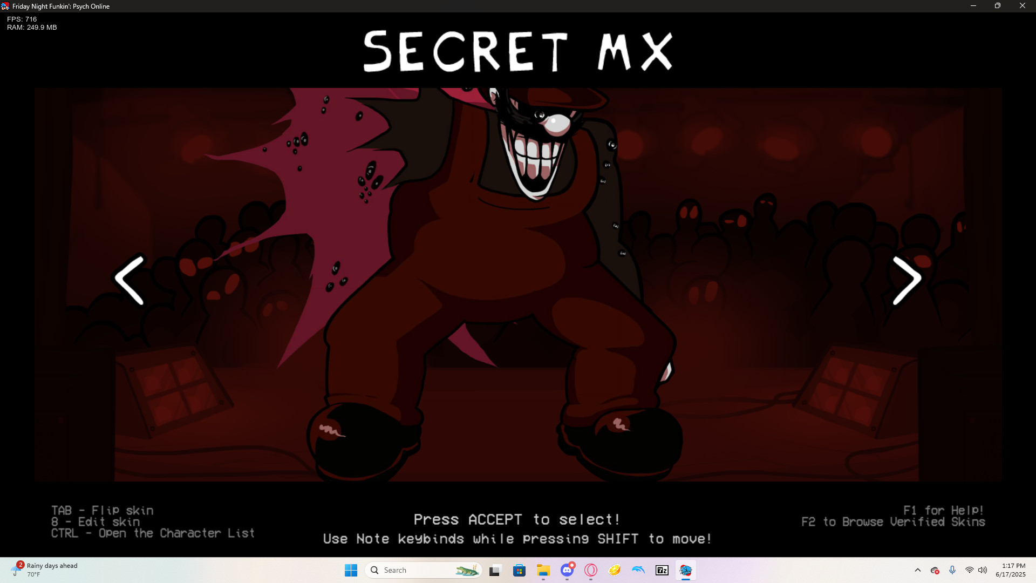Open the volume slider from system tray
Screen dimensions: 1036x583
(x=983, y=570)
